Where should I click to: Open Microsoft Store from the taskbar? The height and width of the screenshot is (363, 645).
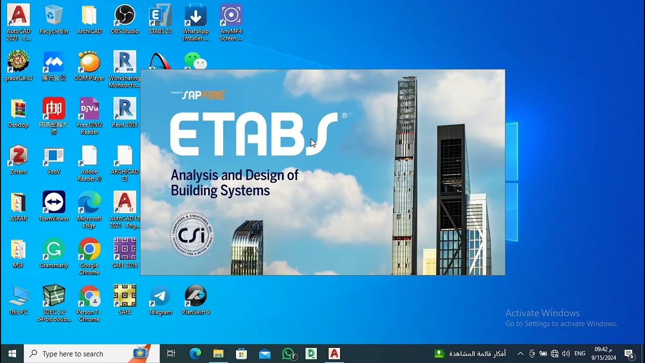click(241, 354)
